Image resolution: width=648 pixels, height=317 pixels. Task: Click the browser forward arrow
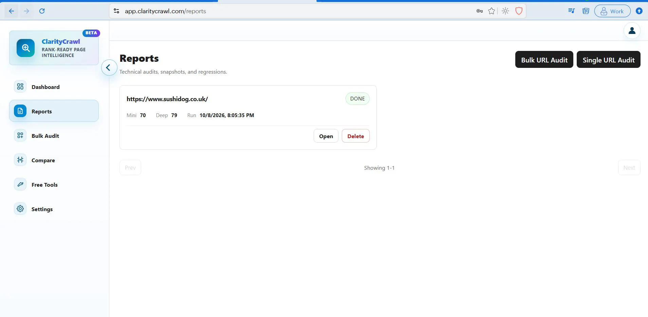click(x=26, y=11)
